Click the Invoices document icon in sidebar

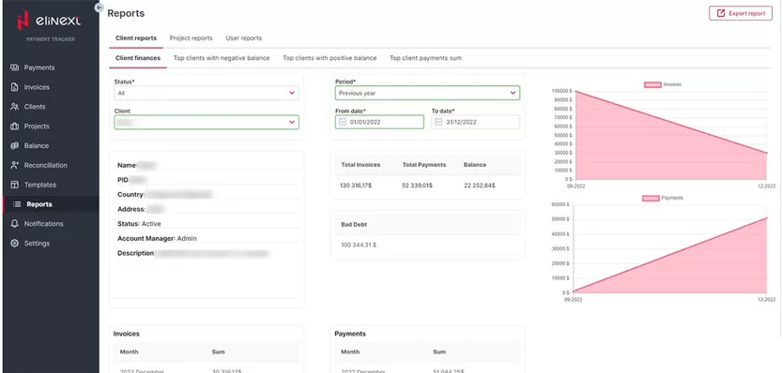(14, 87)
